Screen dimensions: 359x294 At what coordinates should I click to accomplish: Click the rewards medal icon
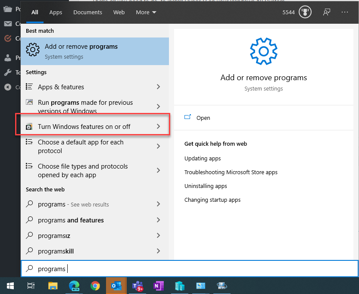coord(305,13)
